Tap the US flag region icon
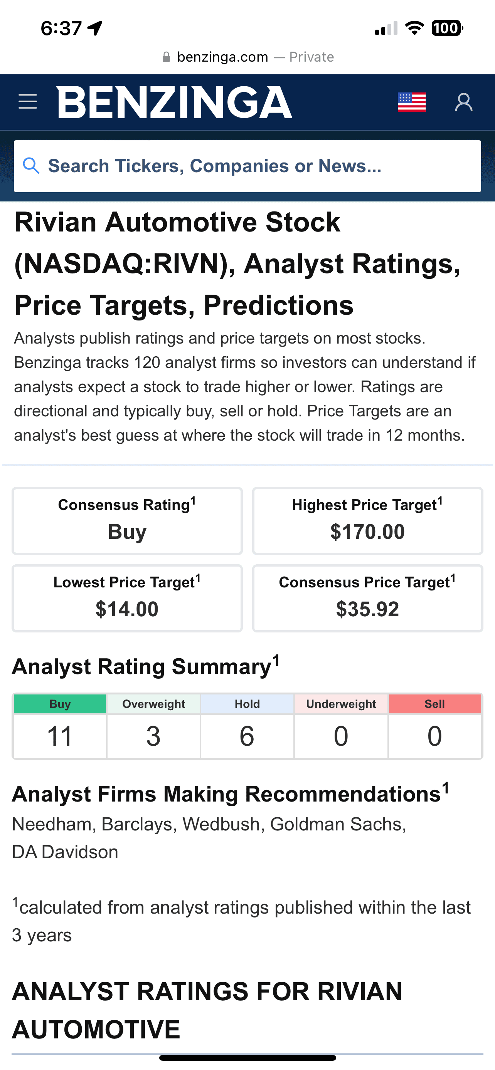495x1070 pixels. click(x=411, y=102)
